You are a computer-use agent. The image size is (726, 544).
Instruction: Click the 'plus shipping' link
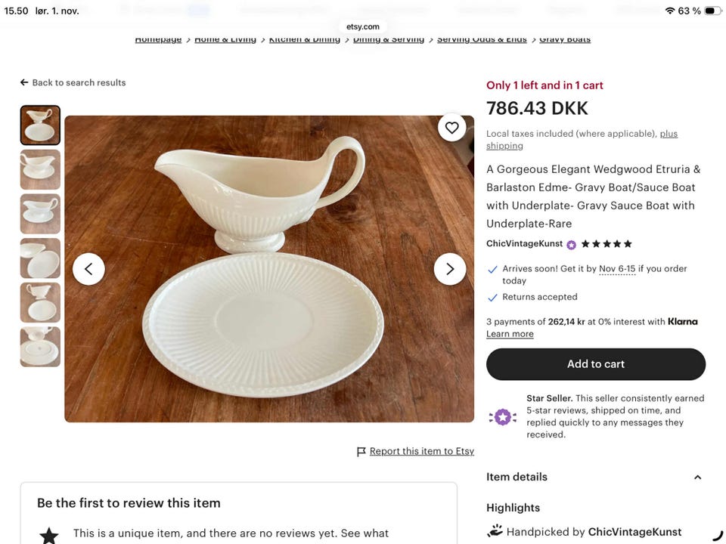tap(669, 133)
